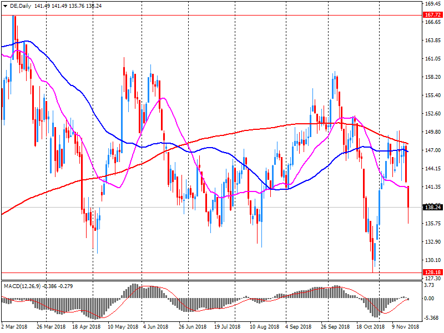Click the 149.80 price scale value
444x333 pixels.
(x=433, y=132)
